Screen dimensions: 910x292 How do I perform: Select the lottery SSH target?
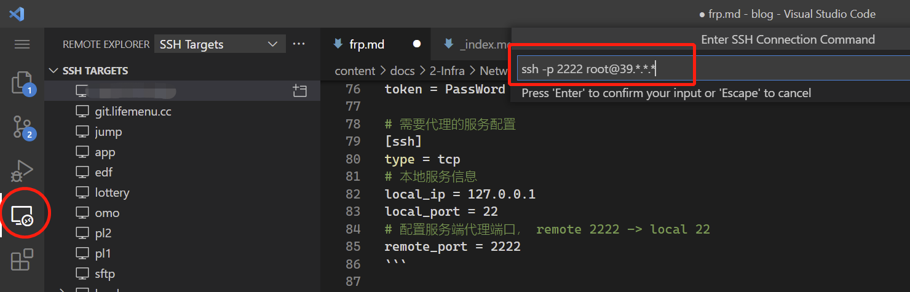pyautogui.click(x=112, y=192)
